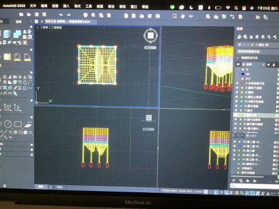
Task: Switch to the second layout tab at the bottom
Action: click(60, 187)
